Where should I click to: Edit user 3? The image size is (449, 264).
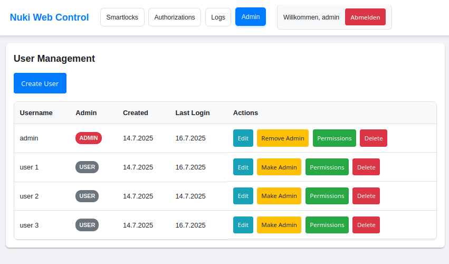click(243, 225)
